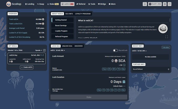Open the Referral nav item
Viewport: 178px width, 109px height.
click(81, 4)
